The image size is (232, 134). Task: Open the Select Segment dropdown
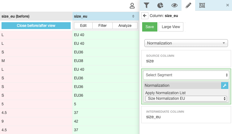click(186, 75)
